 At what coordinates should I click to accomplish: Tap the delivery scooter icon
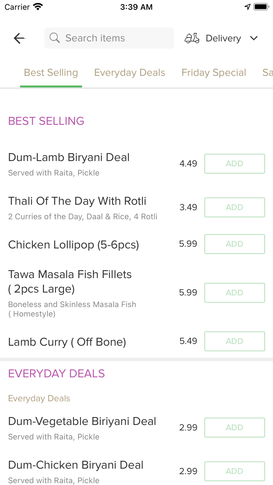pos(192,38)
